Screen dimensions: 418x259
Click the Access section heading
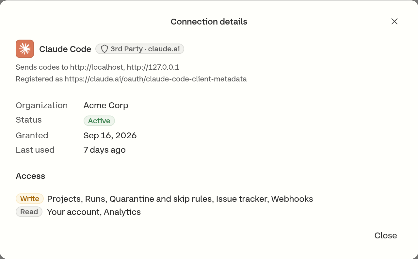pos(30,176)
